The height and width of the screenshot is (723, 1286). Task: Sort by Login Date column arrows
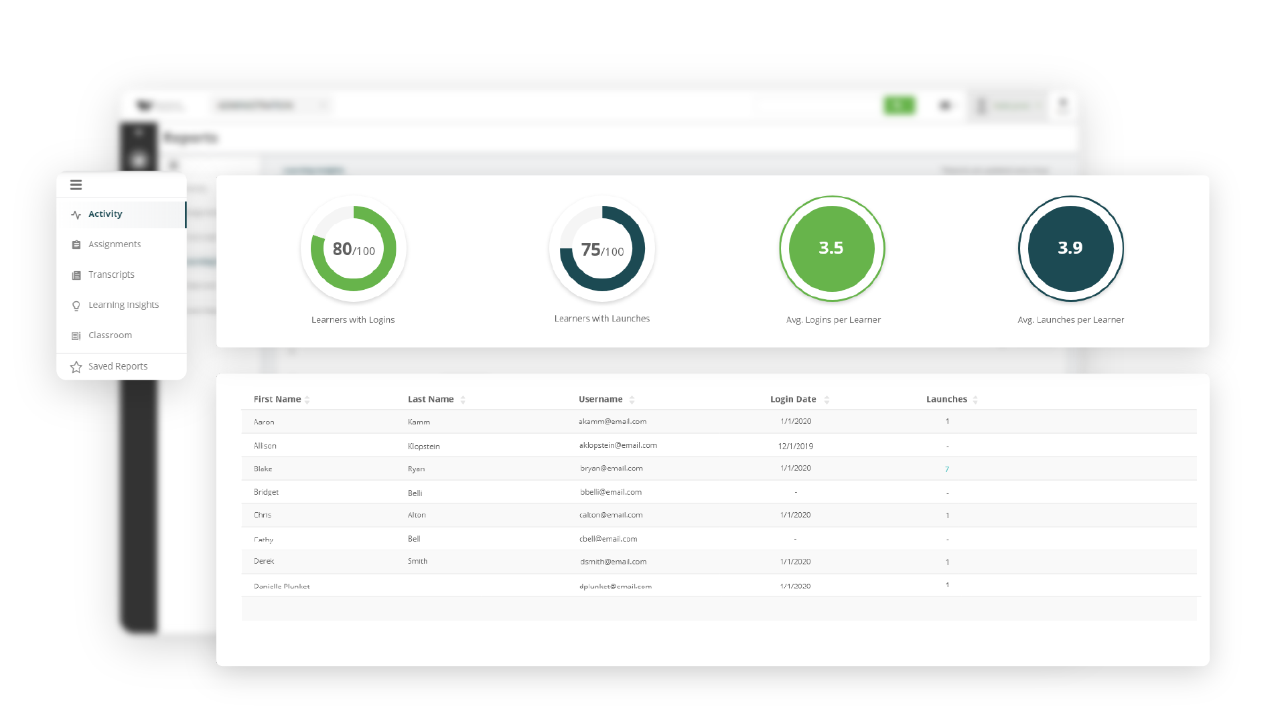click(827, 400)
